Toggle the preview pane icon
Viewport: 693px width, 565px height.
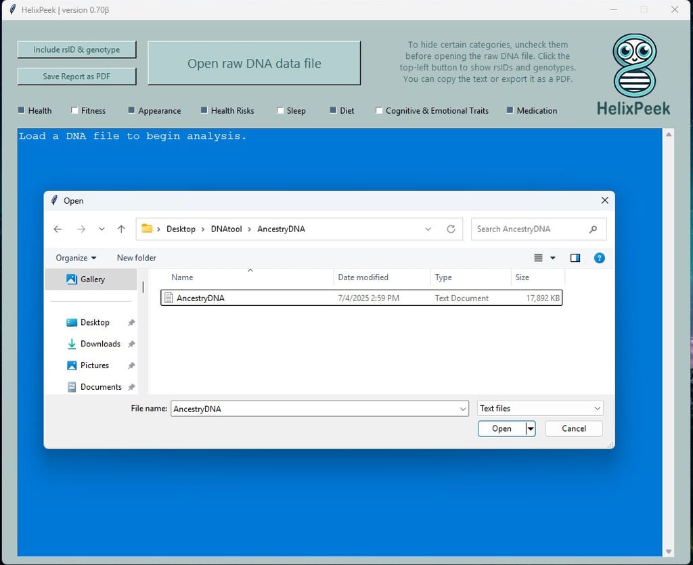[575, 258]
